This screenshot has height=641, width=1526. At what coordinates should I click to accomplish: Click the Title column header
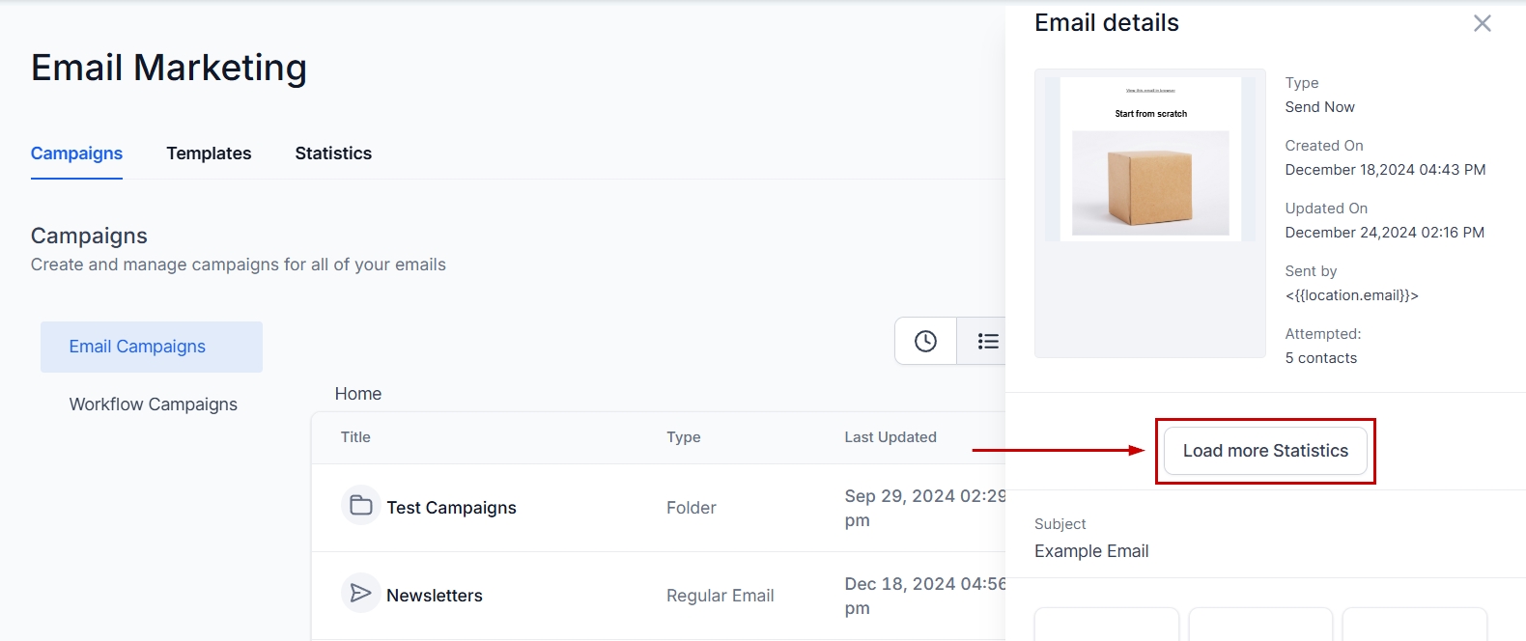tap(355, 437)
